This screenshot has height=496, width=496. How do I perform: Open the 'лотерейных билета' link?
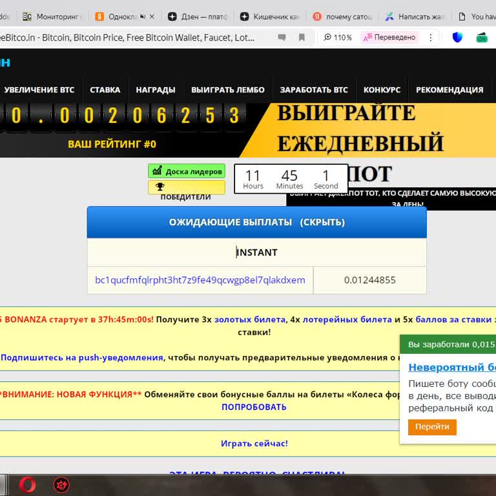coord(347,320)
